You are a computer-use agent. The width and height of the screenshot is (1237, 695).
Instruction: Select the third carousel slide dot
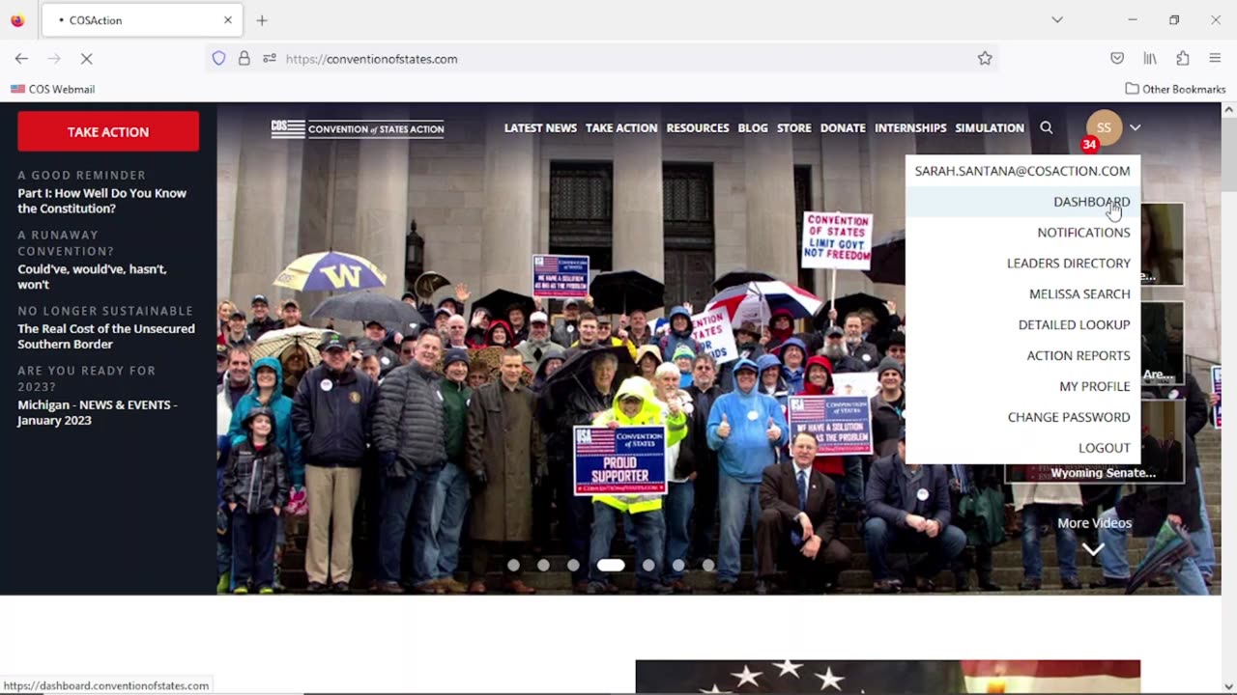tap(573, 566)
